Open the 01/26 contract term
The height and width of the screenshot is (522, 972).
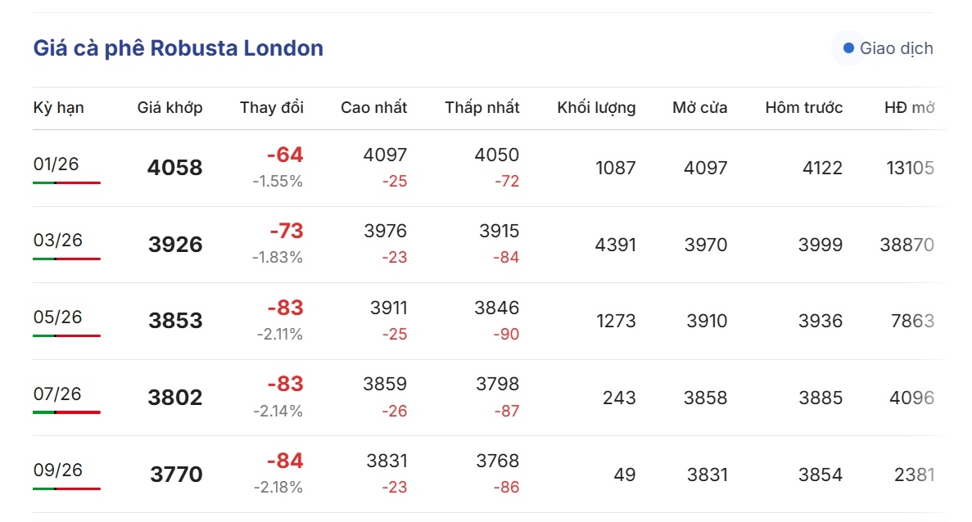click(56, 164)
